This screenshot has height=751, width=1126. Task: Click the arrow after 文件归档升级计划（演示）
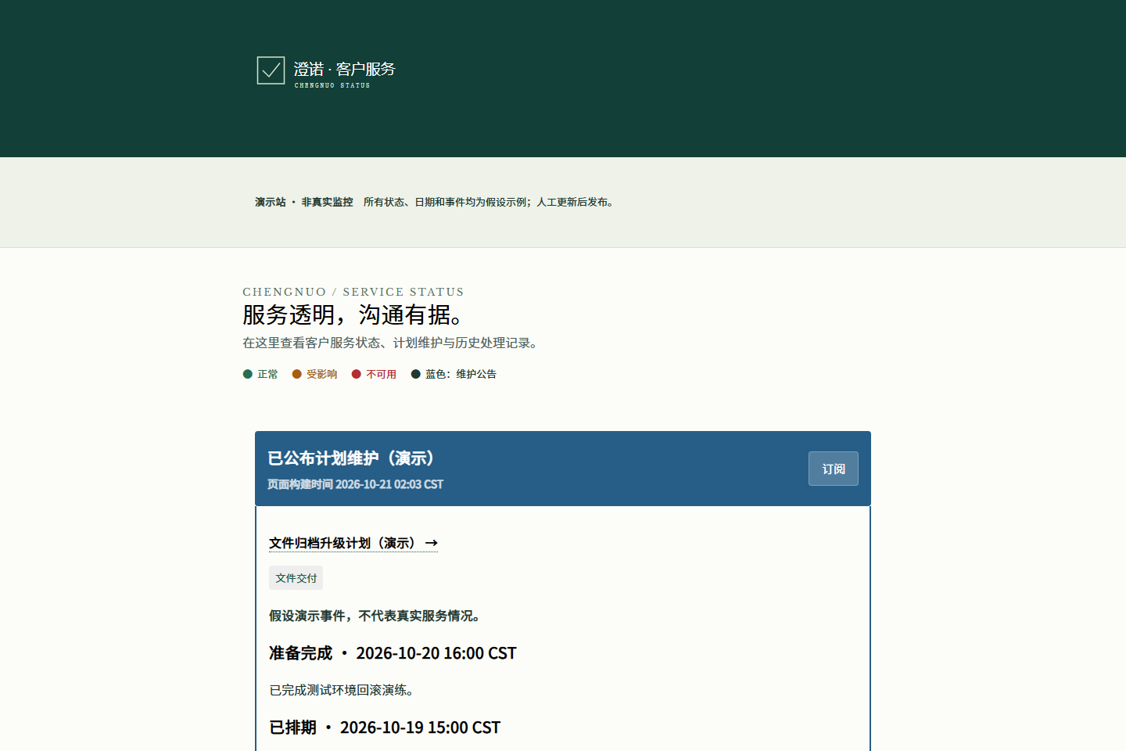pyautogui.click(x=431, y=543)
